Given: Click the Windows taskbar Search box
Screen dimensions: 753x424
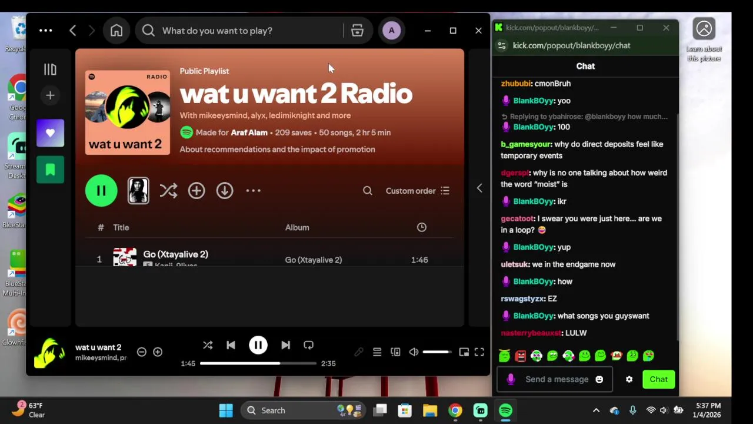Looking at the screenshot, I should [302, 410].
